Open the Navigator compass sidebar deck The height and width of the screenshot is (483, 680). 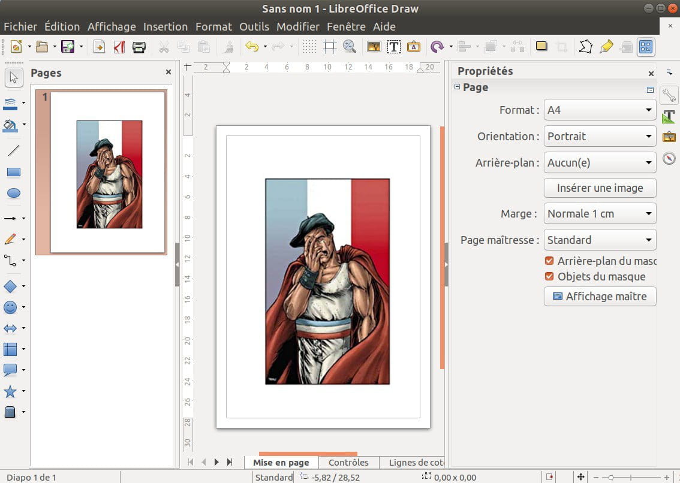669,158
